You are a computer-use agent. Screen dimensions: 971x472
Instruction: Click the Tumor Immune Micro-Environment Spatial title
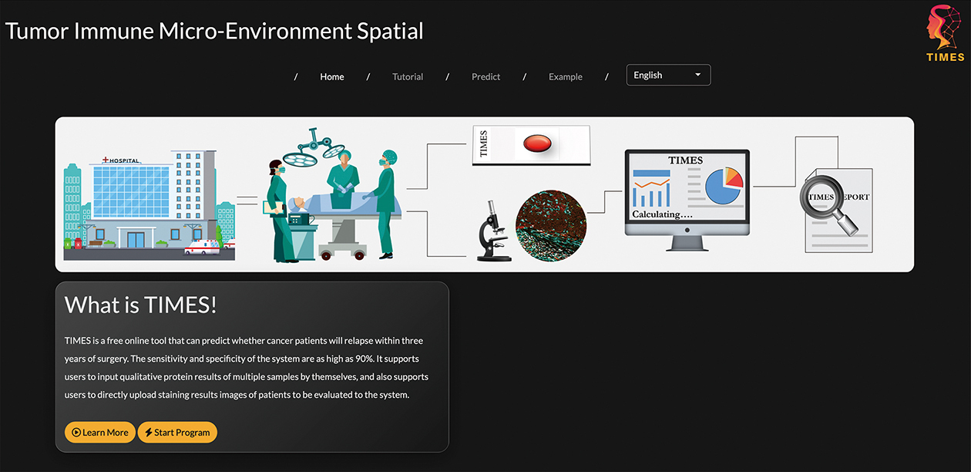[x=214, y=31]
